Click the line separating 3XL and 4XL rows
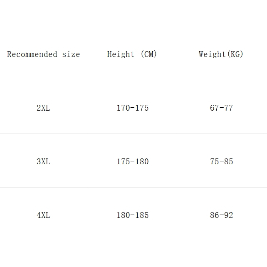 133,187
